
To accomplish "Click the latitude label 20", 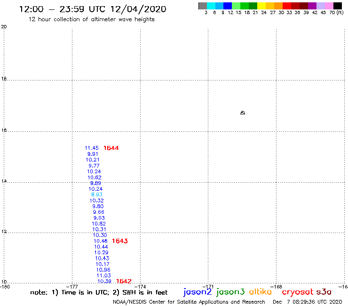I will (4, 27).
